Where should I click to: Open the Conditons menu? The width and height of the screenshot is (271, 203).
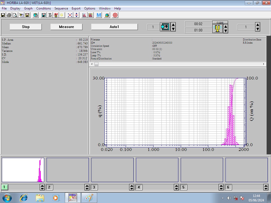pos(43,8)
